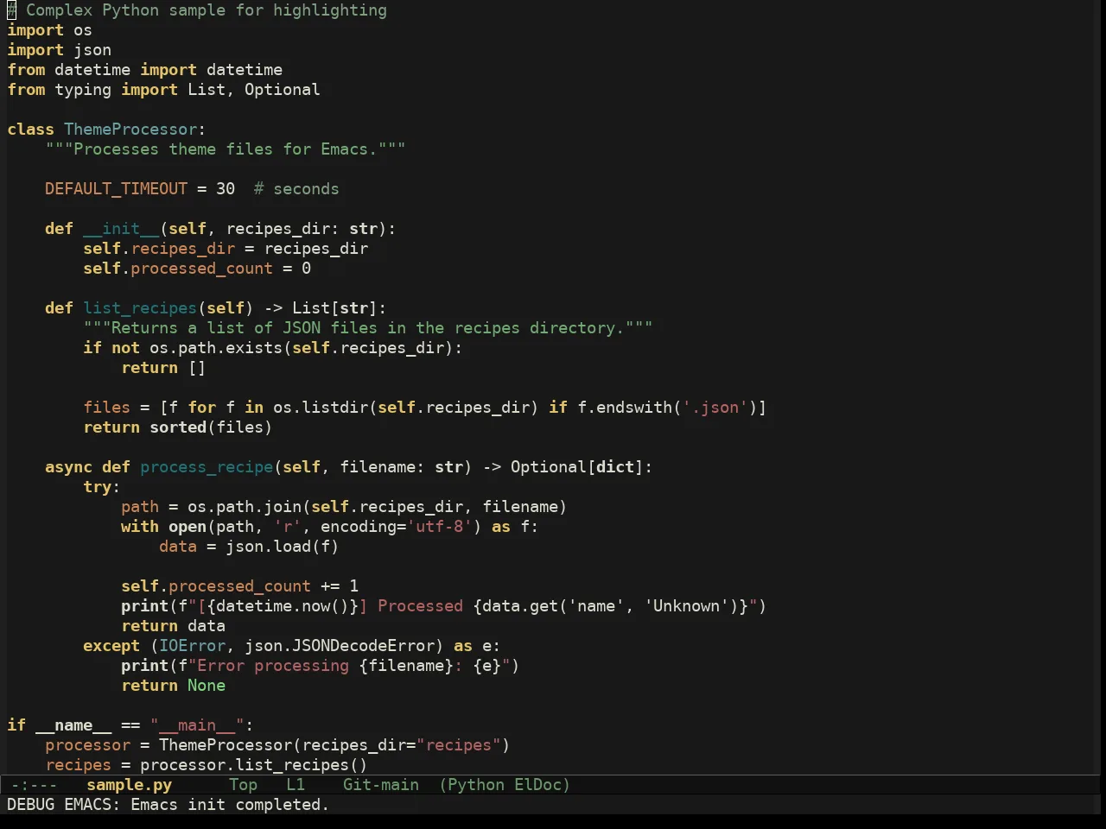Click the __init__ method name

121,229
